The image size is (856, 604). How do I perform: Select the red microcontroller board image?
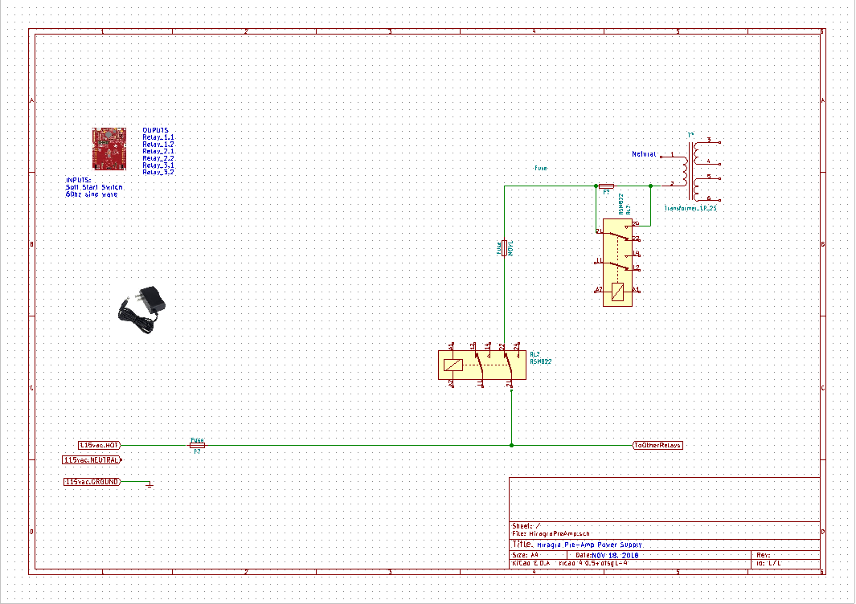(109, 147)
